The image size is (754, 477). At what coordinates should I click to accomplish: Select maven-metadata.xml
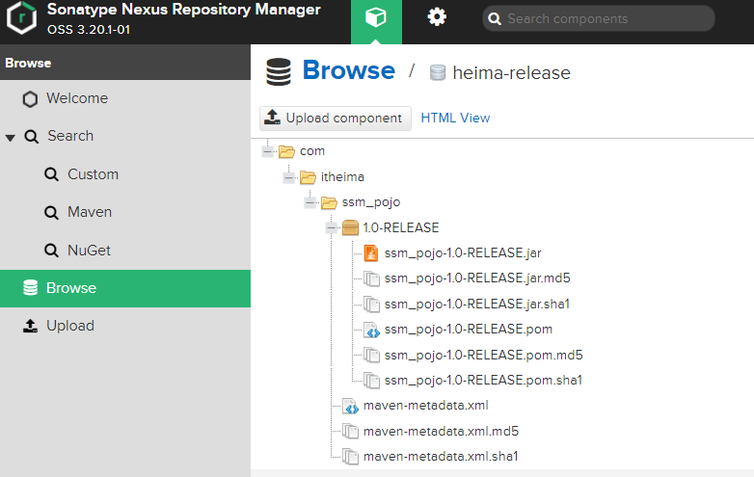(425, 406)
